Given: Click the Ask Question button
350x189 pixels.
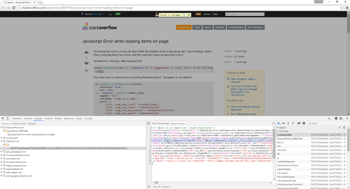Looking at the screenshot, I should coord(255,27).
